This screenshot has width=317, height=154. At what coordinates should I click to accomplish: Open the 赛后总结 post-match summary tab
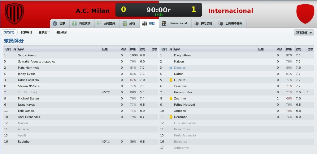(203, 23)
